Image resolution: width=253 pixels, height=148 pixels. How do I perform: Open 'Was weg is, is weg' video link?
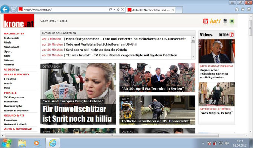click(216, 113)
